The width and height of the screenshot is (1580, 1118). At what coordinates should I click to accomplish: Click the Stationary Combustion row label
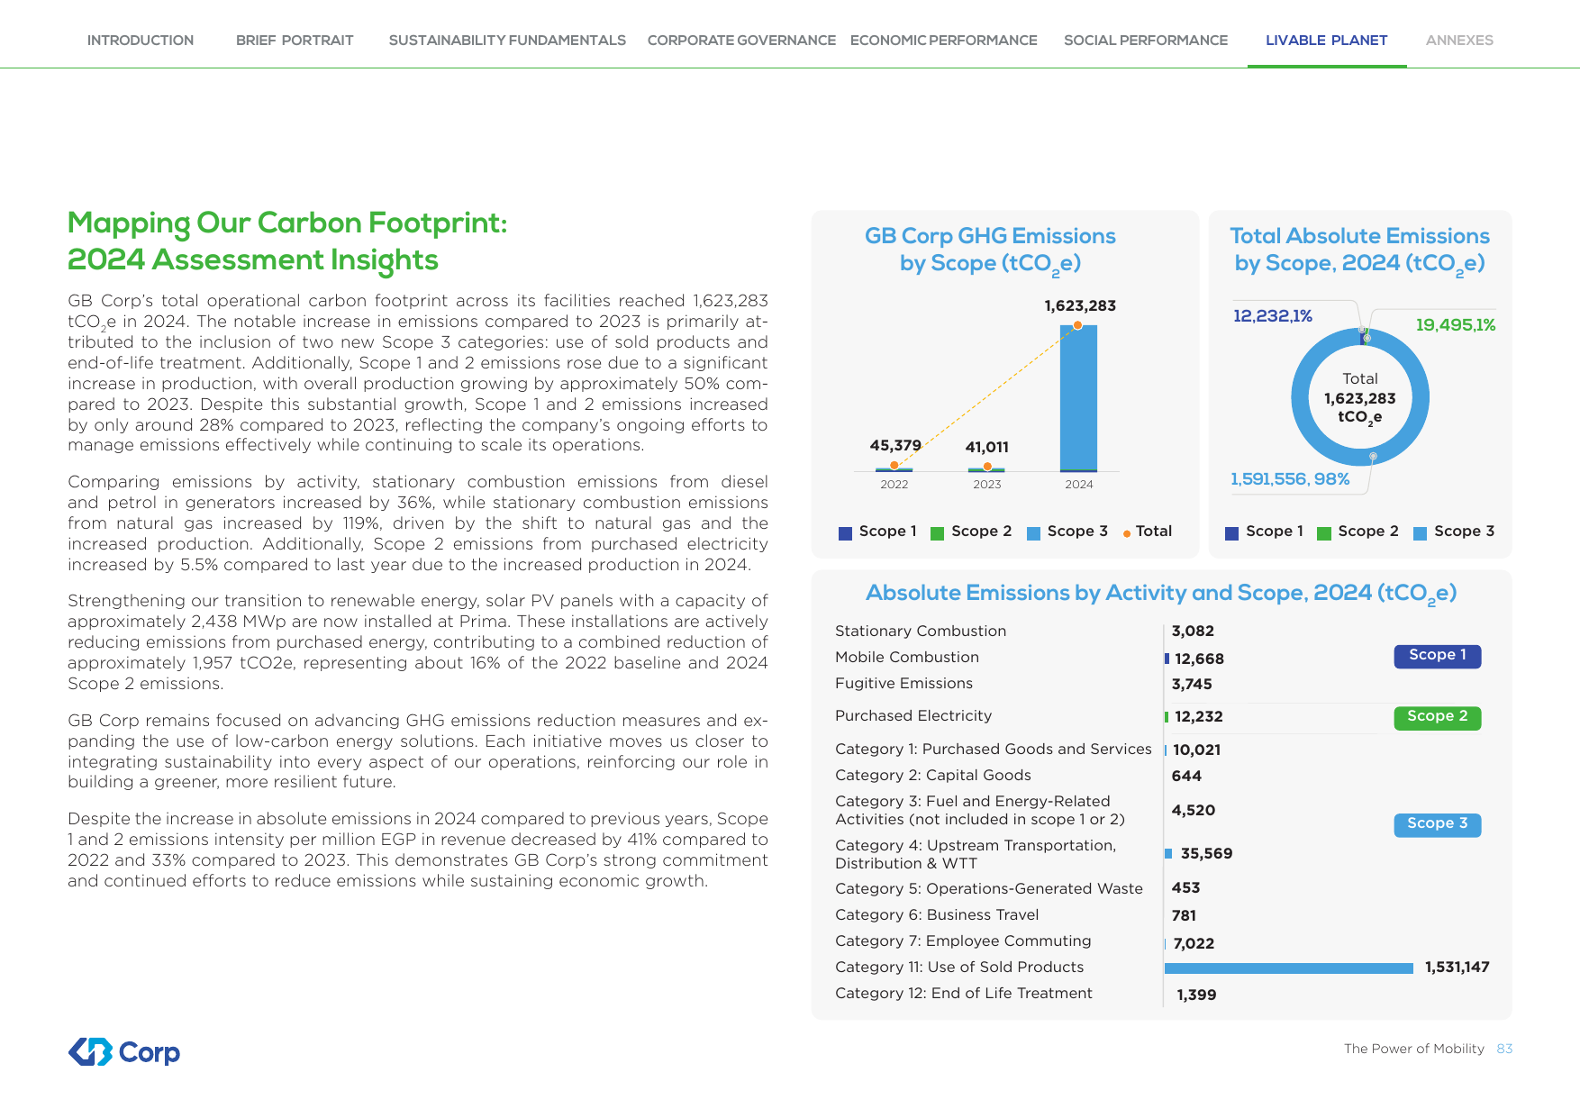coord(921,632)
